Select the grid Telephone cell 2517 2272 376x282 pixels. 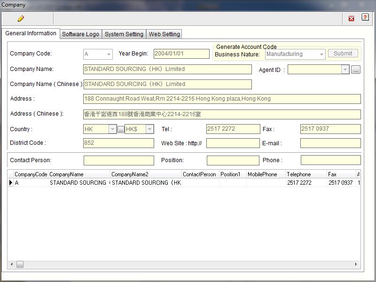click(x=306, y=183)
